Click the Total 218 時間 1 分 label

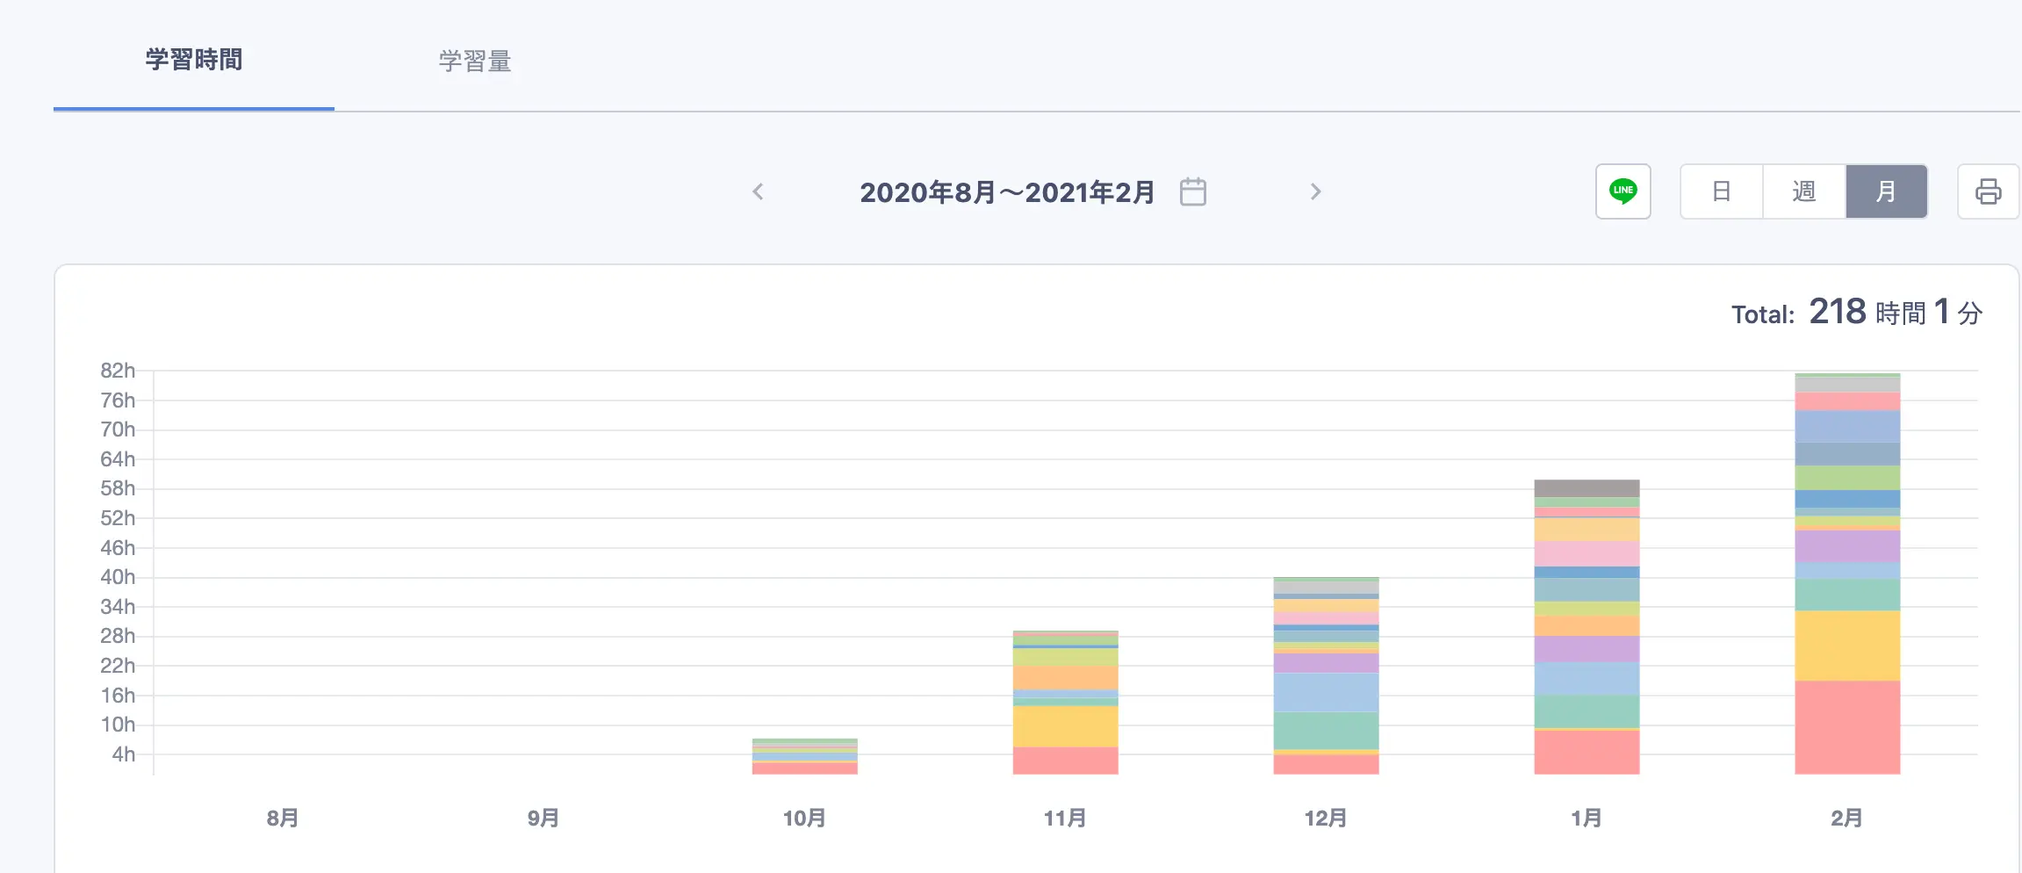point(1856,313)
